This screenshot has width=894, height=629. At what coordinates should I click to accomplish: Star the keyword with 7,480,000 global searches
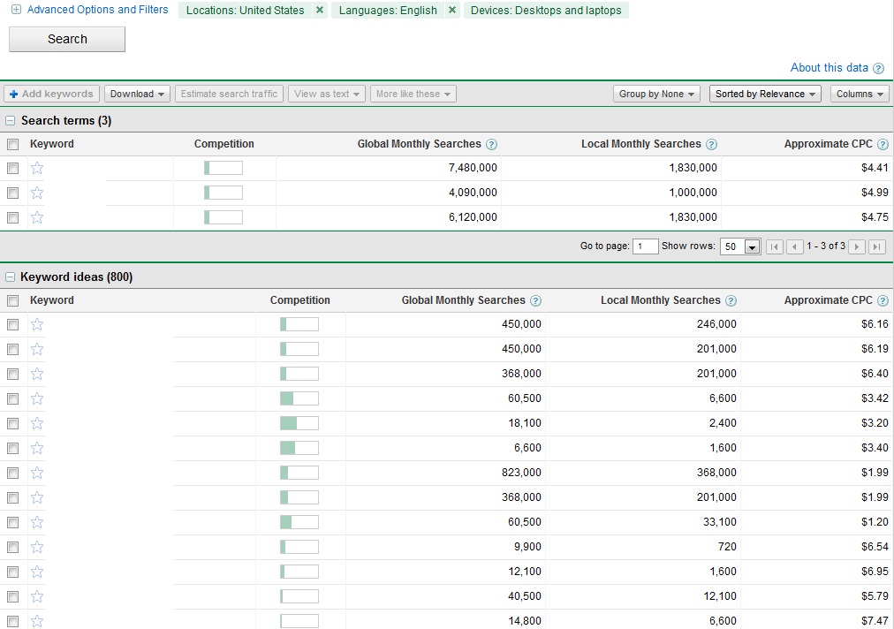[37, 168]
